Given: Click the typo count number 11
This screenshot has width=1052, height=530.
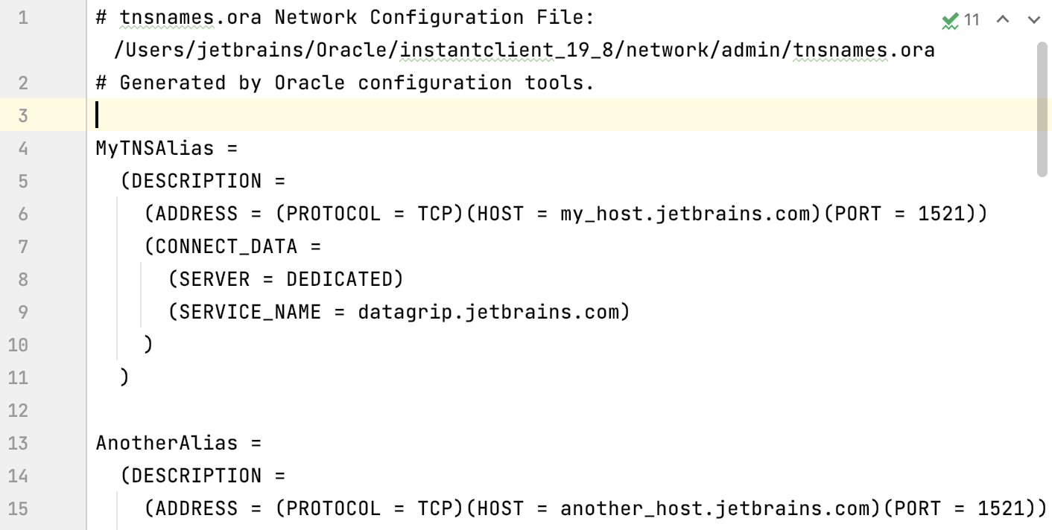Looking at the screenshot, I should pyautogui.click(x=972, y=20).
